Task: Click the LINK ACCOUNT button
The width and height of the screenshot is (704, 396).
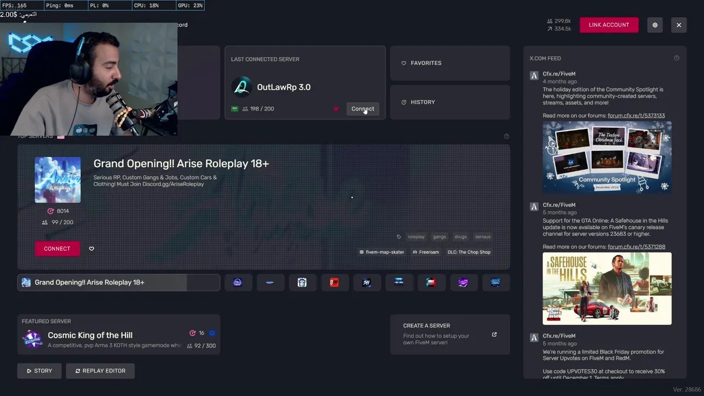Action: click(609, 25)
